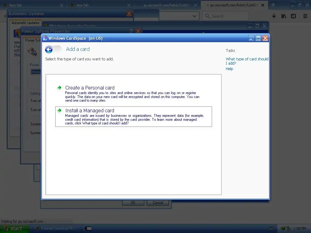
Task: Open the Help link under Tasks
Action: 229,69
